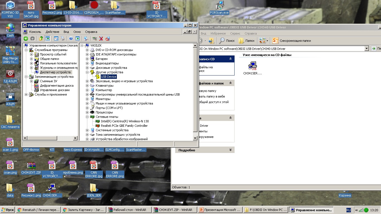381x214 pixels.
Task: Click the Print icon in Computer Management toolbar
Action: (x=63, y=39)
